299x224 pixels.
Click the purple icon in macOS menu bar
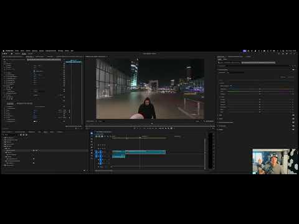click(x=244, y=51)
